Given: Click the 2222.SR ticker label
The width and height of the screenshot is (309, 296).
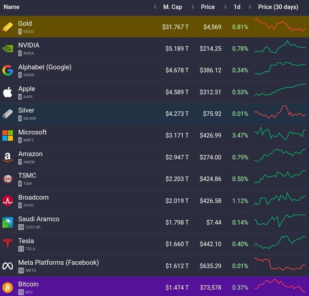Looking at the screenshot, I should (33, 227).
